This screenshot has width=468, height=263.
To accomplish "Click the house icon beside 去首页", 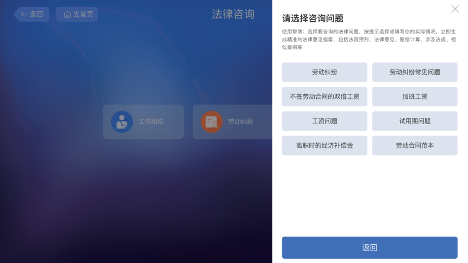I will (67, 14).
